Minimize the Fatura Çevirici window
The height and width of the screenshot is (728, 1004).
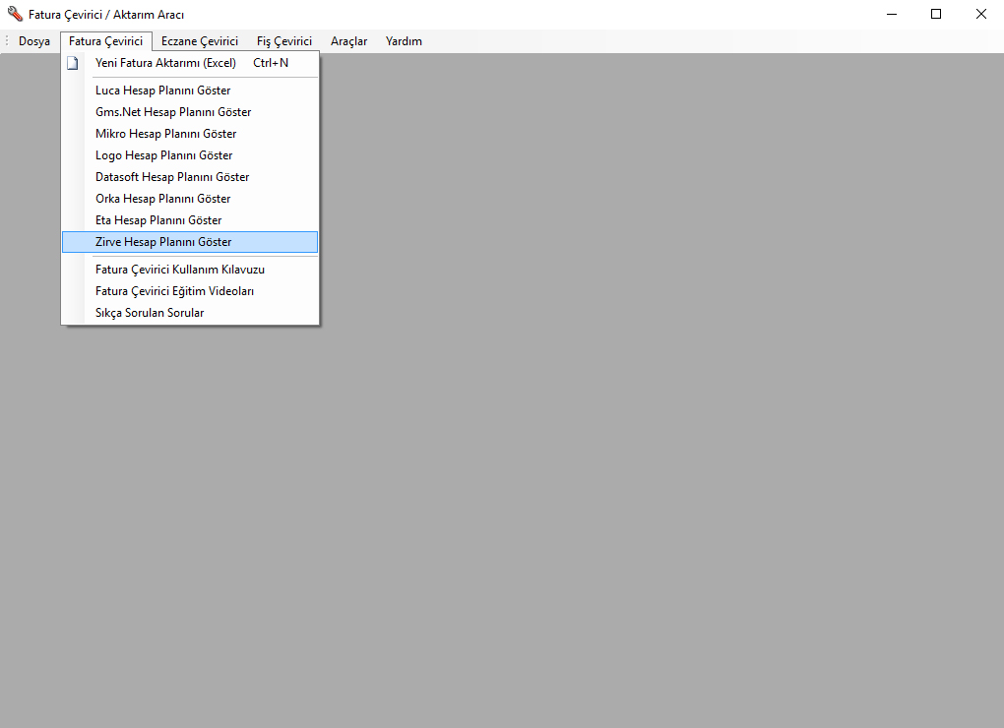click(x=892, y=14)
